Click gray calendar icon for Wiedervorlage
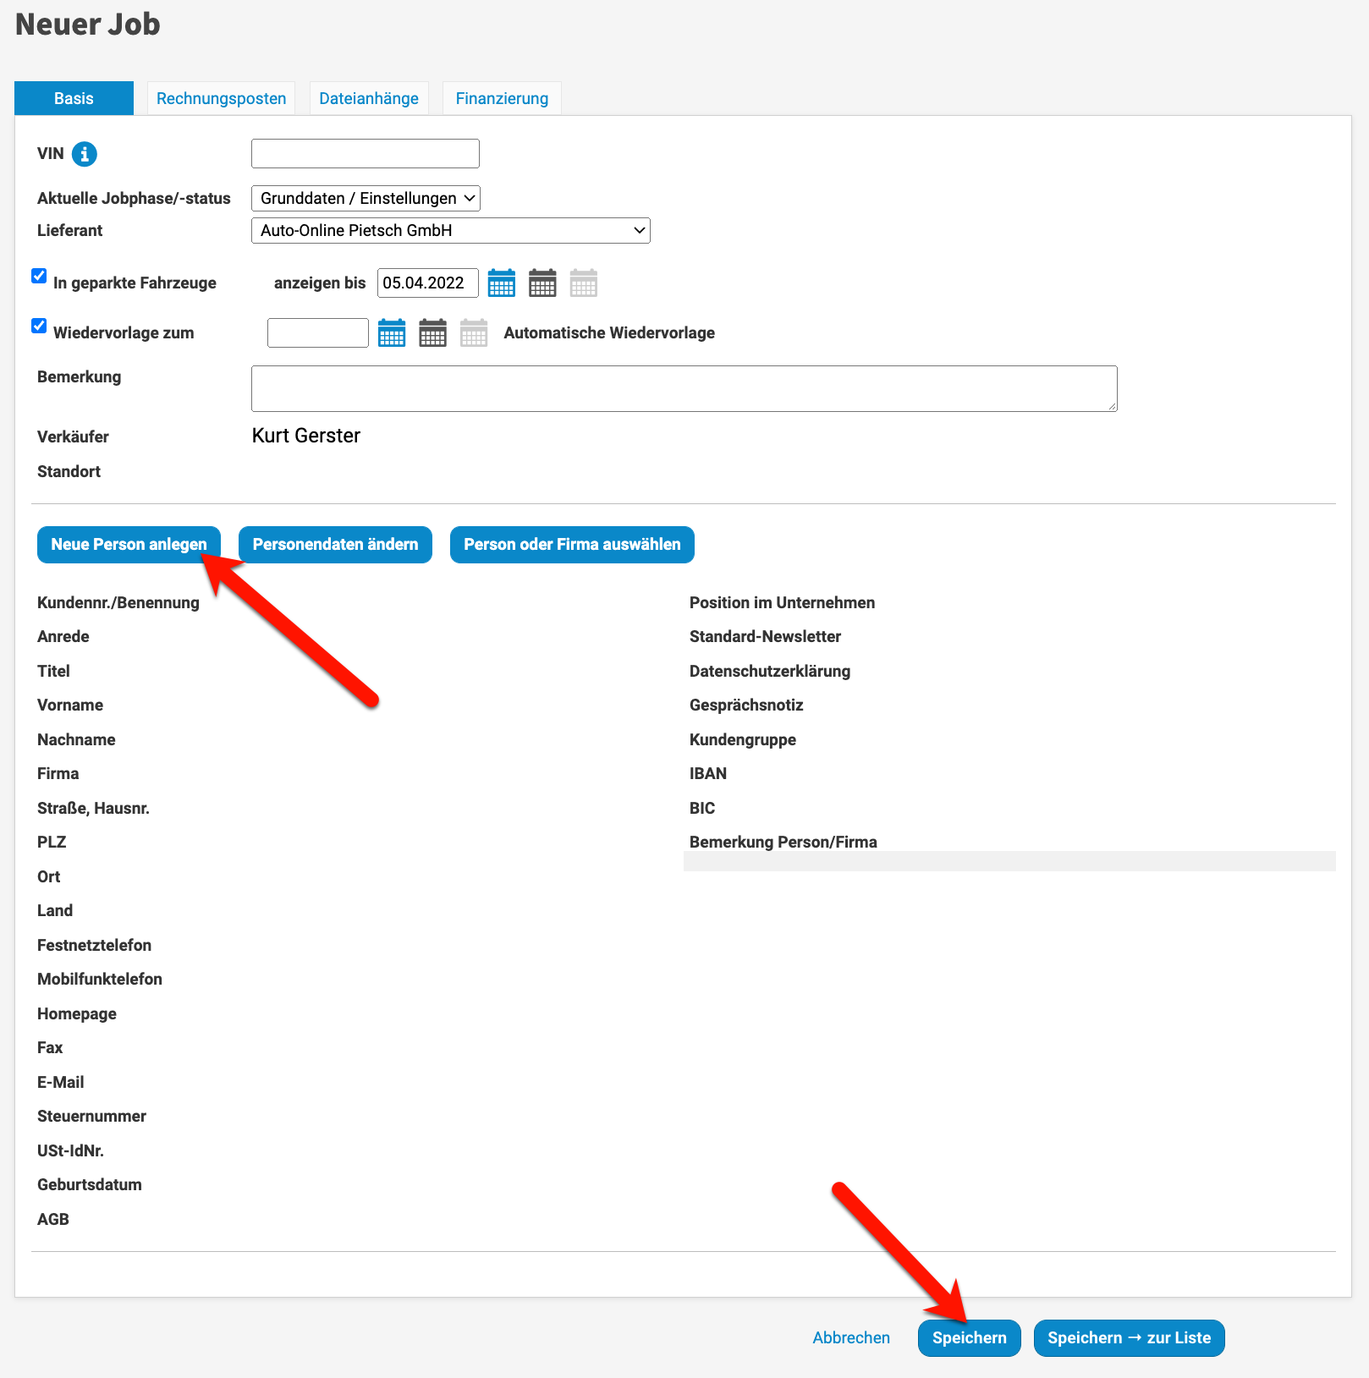1369x1378 pixels. tap(474, 333)
